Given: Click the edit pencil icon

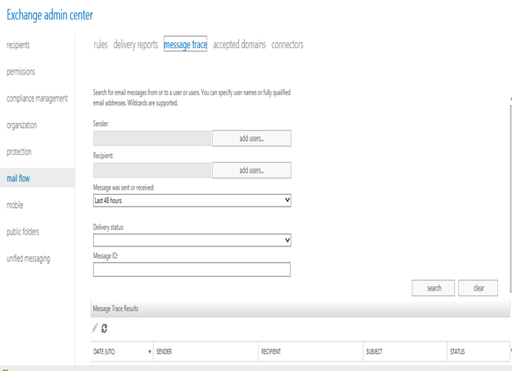Looking at the screenshot, I should tap(94, 328).
